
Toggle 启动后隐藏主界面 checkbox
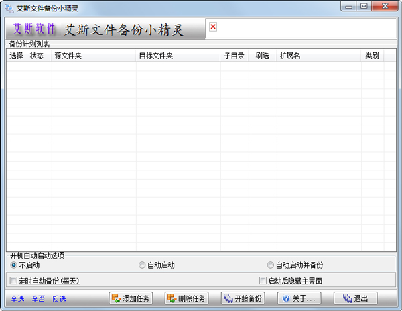coord(263,281)
